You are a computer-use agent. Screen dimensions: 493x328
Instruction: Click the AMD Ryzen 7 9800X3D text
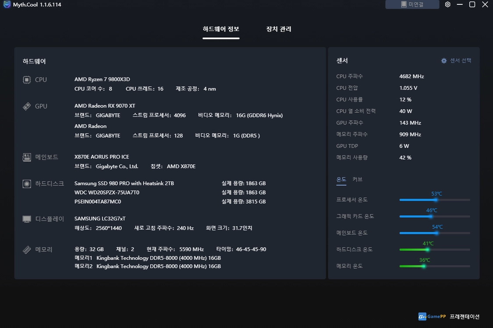(102, 80)
